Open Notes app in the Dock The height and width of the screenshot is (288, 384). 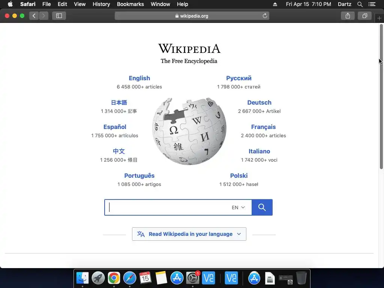tap(161, 278)
